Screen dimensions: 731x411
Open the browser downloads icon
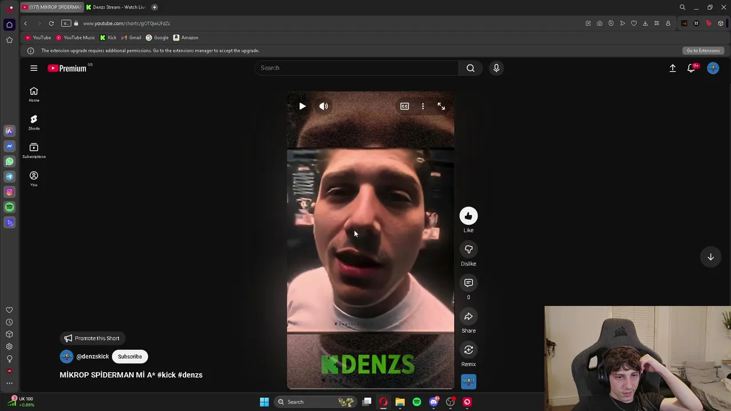click(645, 23)
